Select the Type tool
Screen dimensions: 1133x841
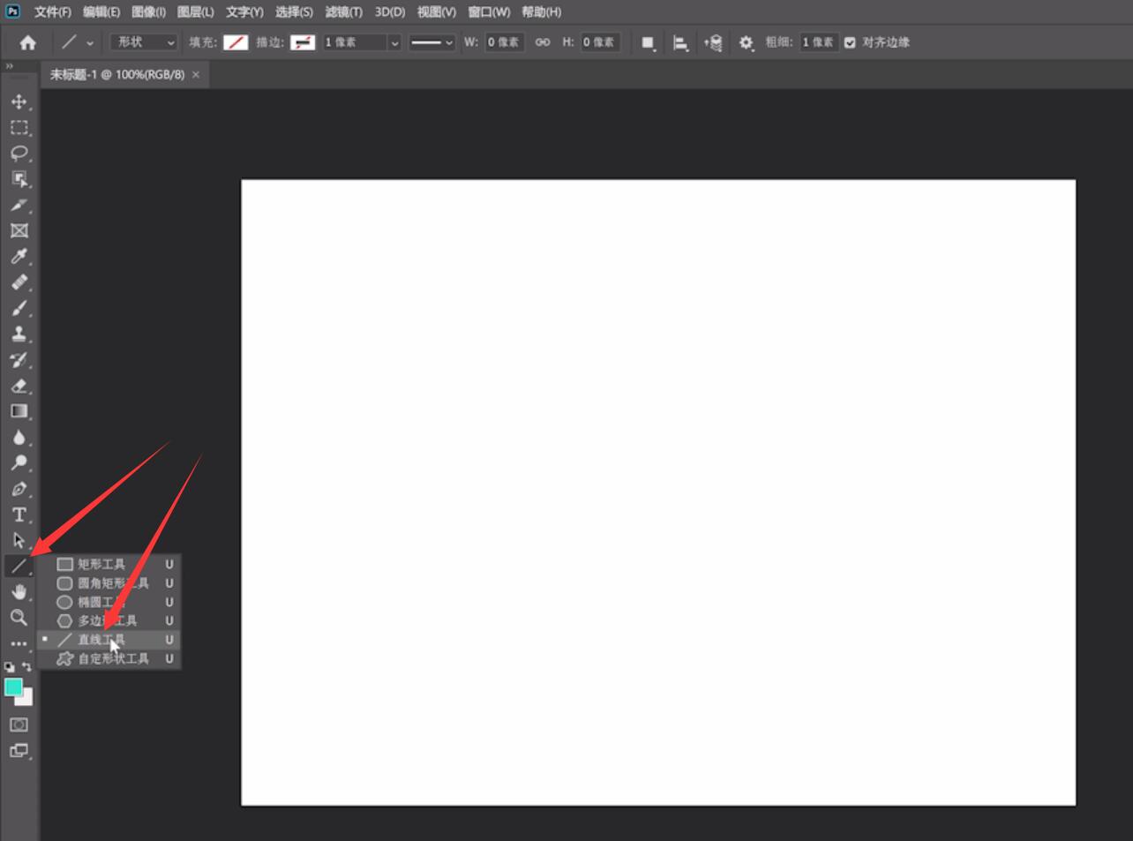pos(19,514)
